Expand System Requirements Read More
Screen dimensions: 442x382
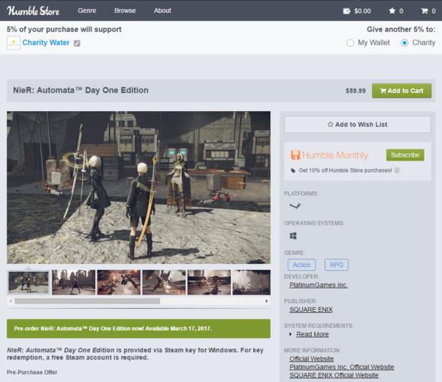coord(312,334)
